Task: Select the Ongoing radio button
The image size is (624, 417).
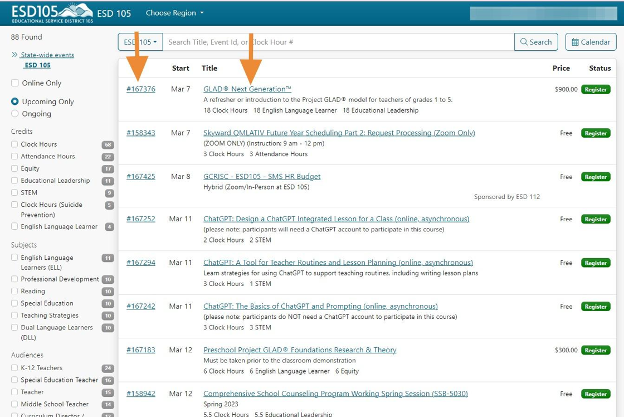Action: (15, 114)
